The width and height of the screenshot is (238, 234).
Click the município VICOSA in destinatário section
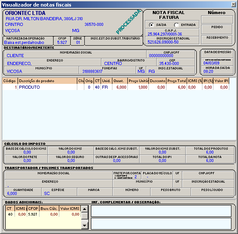pyautogui.click(x=14, y=71)
